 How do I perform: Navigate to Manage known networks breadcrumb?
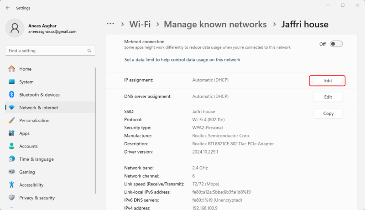215,24
